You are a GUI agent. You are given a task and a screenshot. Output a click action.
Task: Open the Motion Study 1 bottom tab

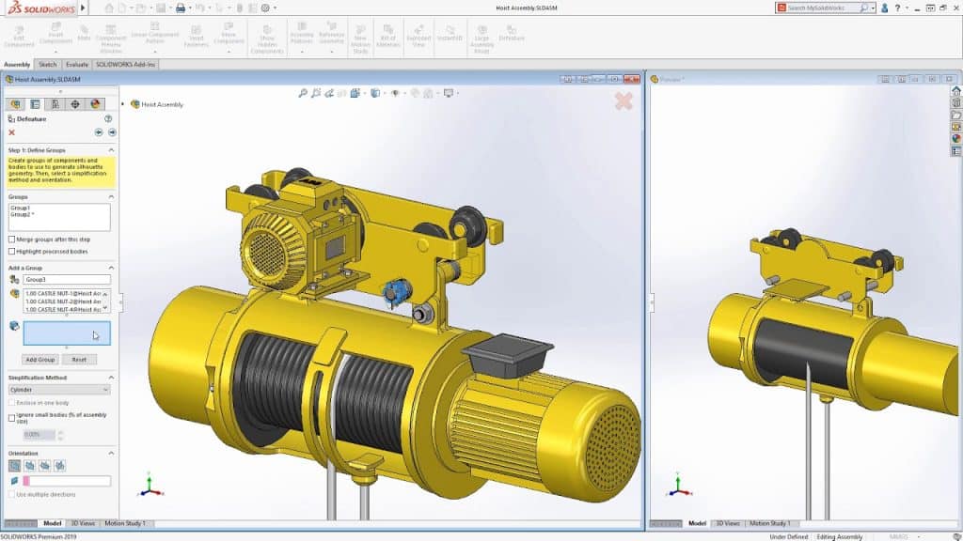(125, 523)
